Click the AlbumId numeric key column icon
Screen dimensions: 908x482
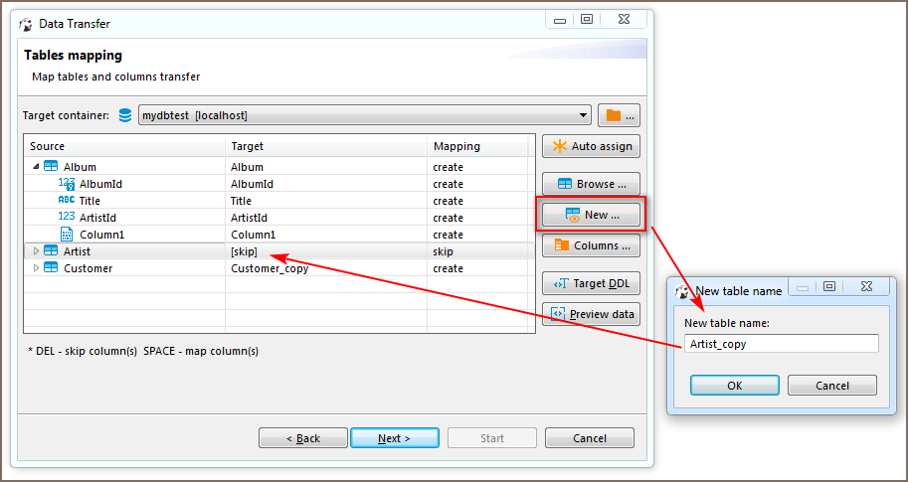click(67, 184)
